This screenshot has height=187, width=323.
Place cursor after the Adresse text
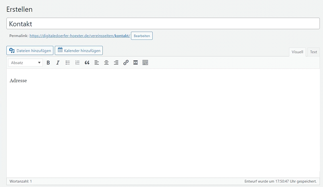pos(27,81)
